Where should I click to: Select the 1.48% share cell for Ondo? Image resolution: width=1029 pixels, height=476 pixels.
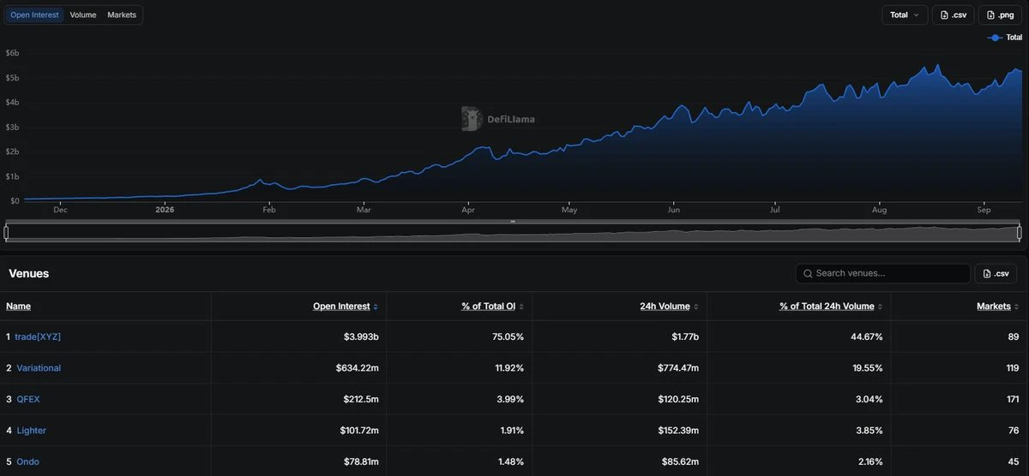pos(511,461)
